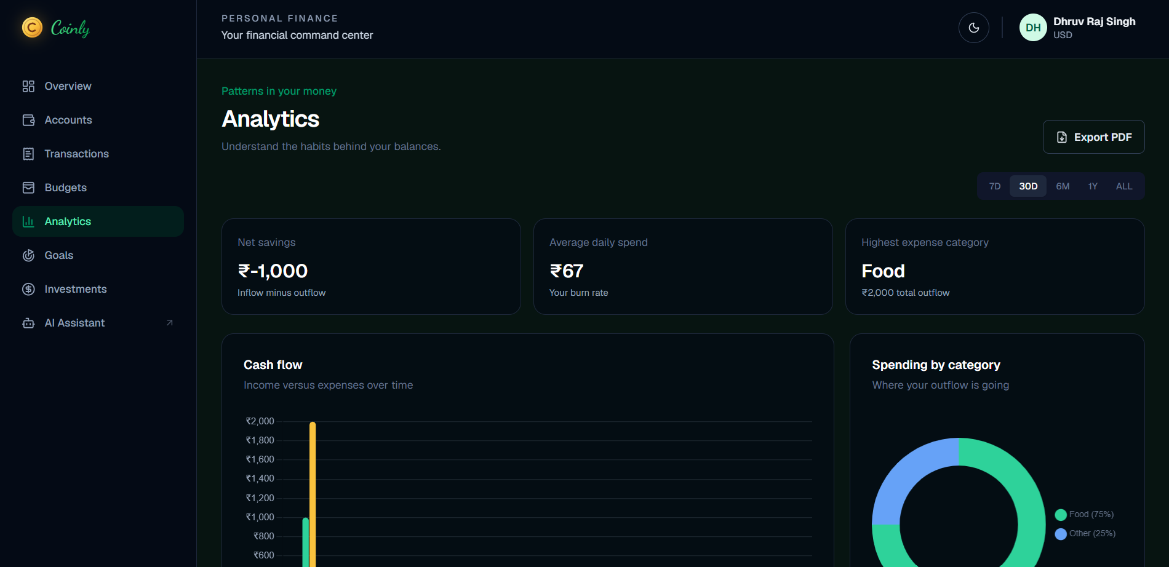Show the ALL time range
This screenshot has width=1169, height=567.
coord(1124,186)
